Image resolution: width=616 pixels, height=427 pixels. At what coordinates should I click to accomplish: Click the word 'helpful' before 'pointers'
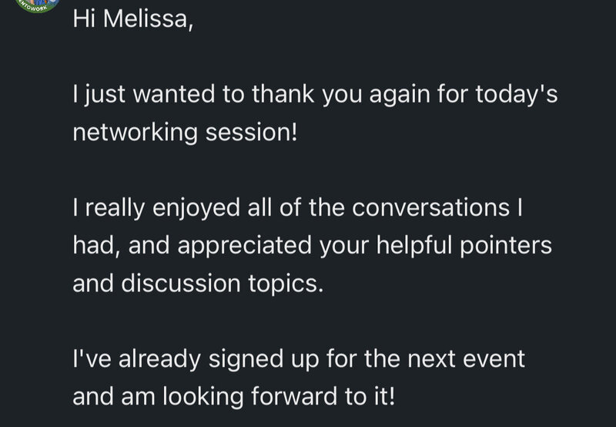pyautogui.click(x=414, y=246)
